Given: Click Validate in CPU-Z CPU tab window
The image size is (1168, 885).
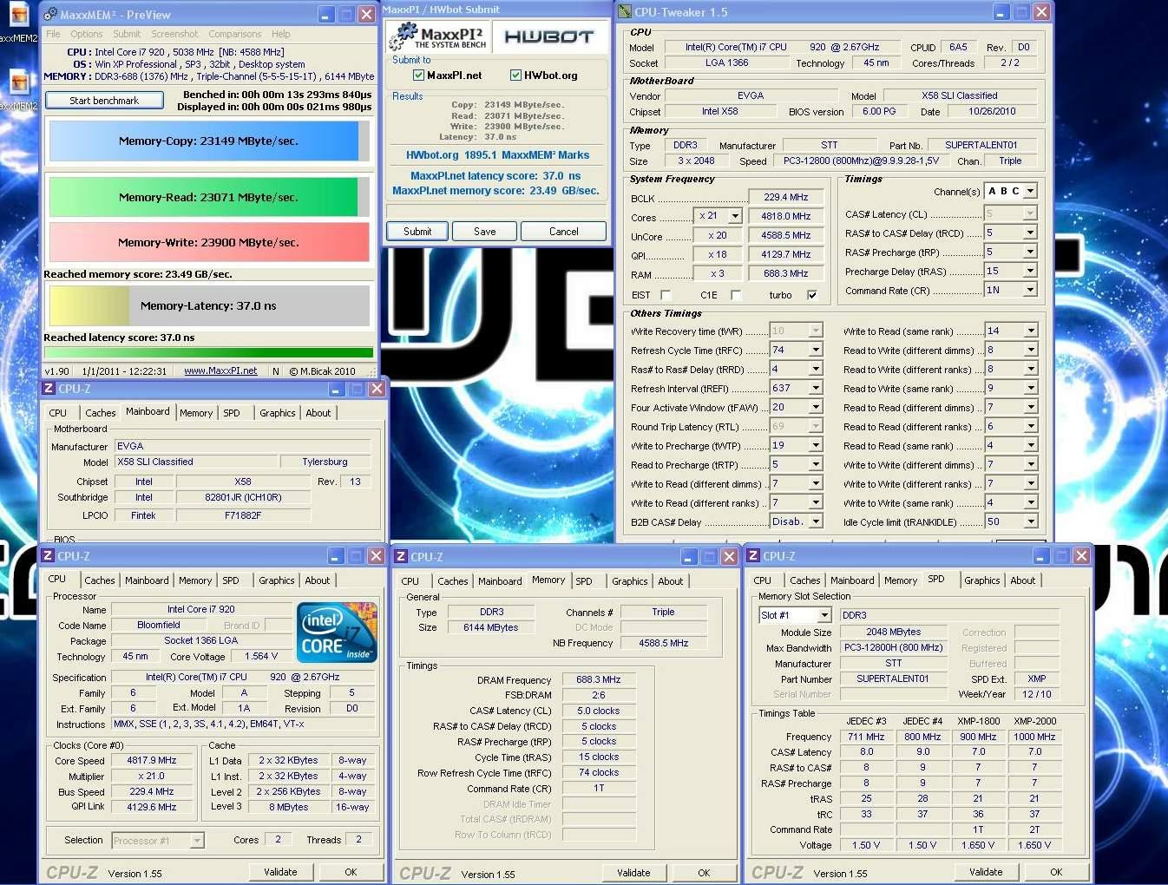Looking at the screenshot, I should 280,872.
